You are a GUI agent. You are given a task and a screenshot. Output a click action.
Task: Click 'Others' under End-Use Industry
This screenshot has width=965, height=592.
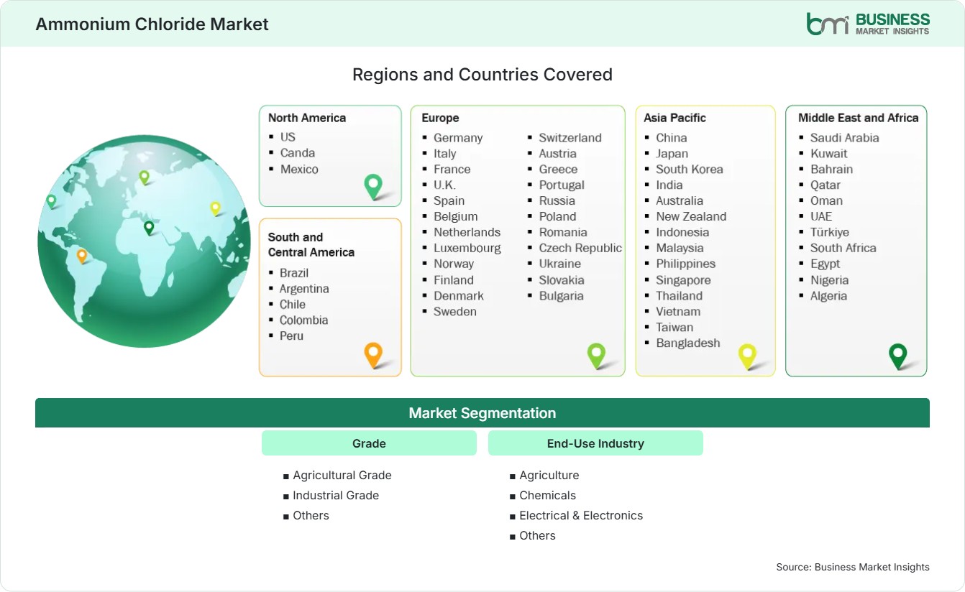click(x=538, y=535)
